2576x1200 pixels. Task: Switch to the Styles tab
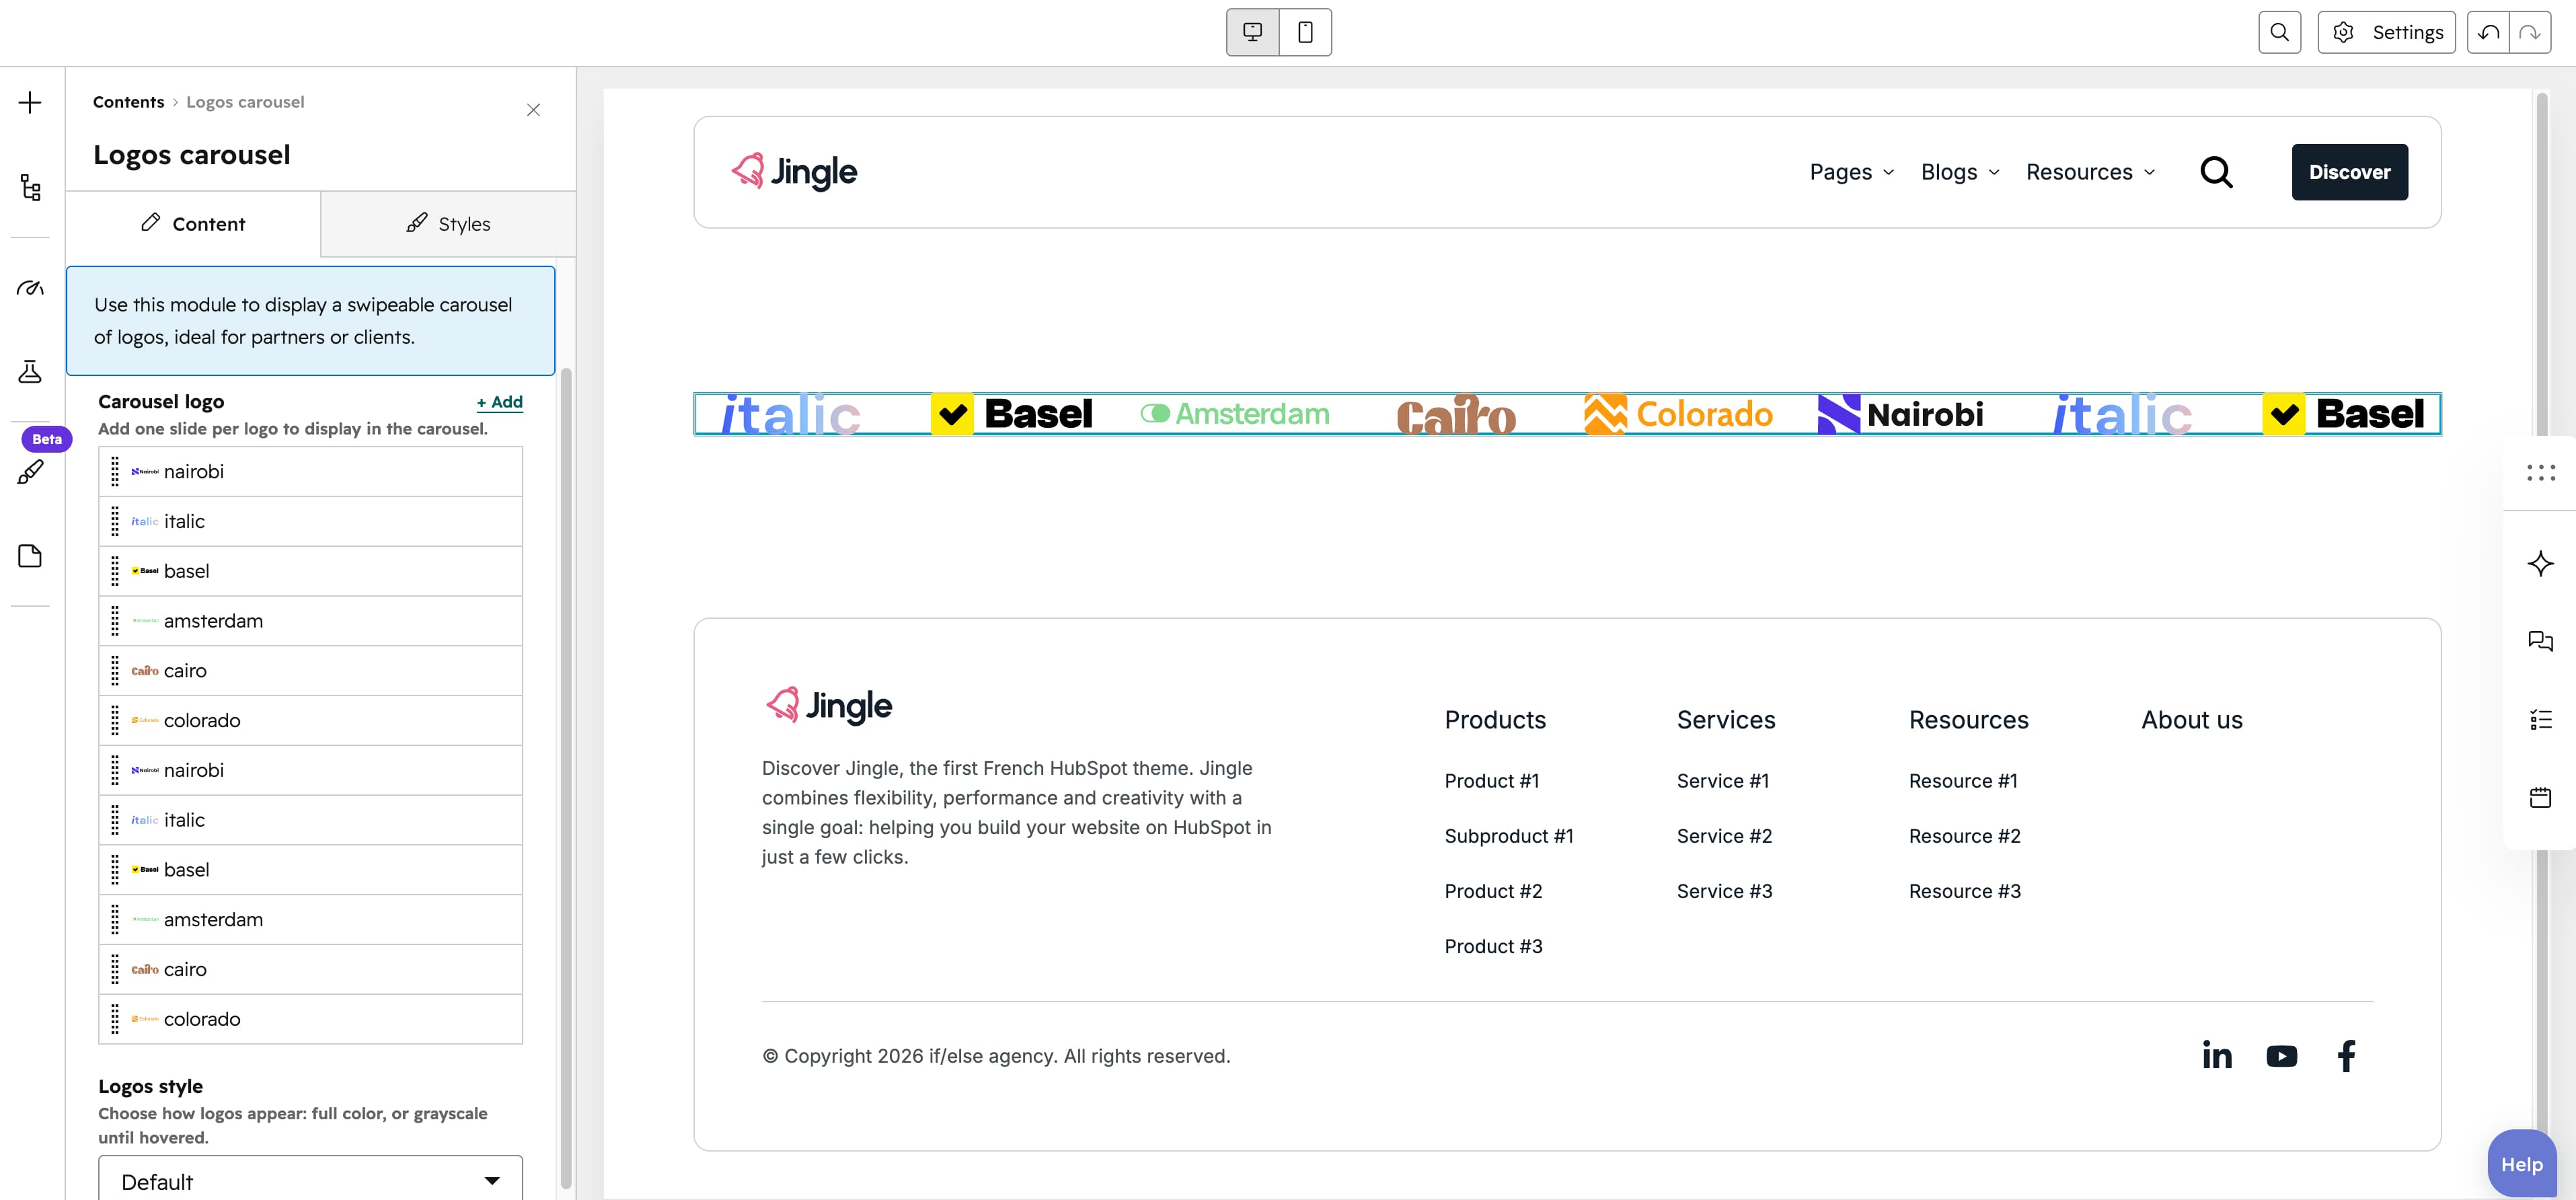click(x=448, y=224)
